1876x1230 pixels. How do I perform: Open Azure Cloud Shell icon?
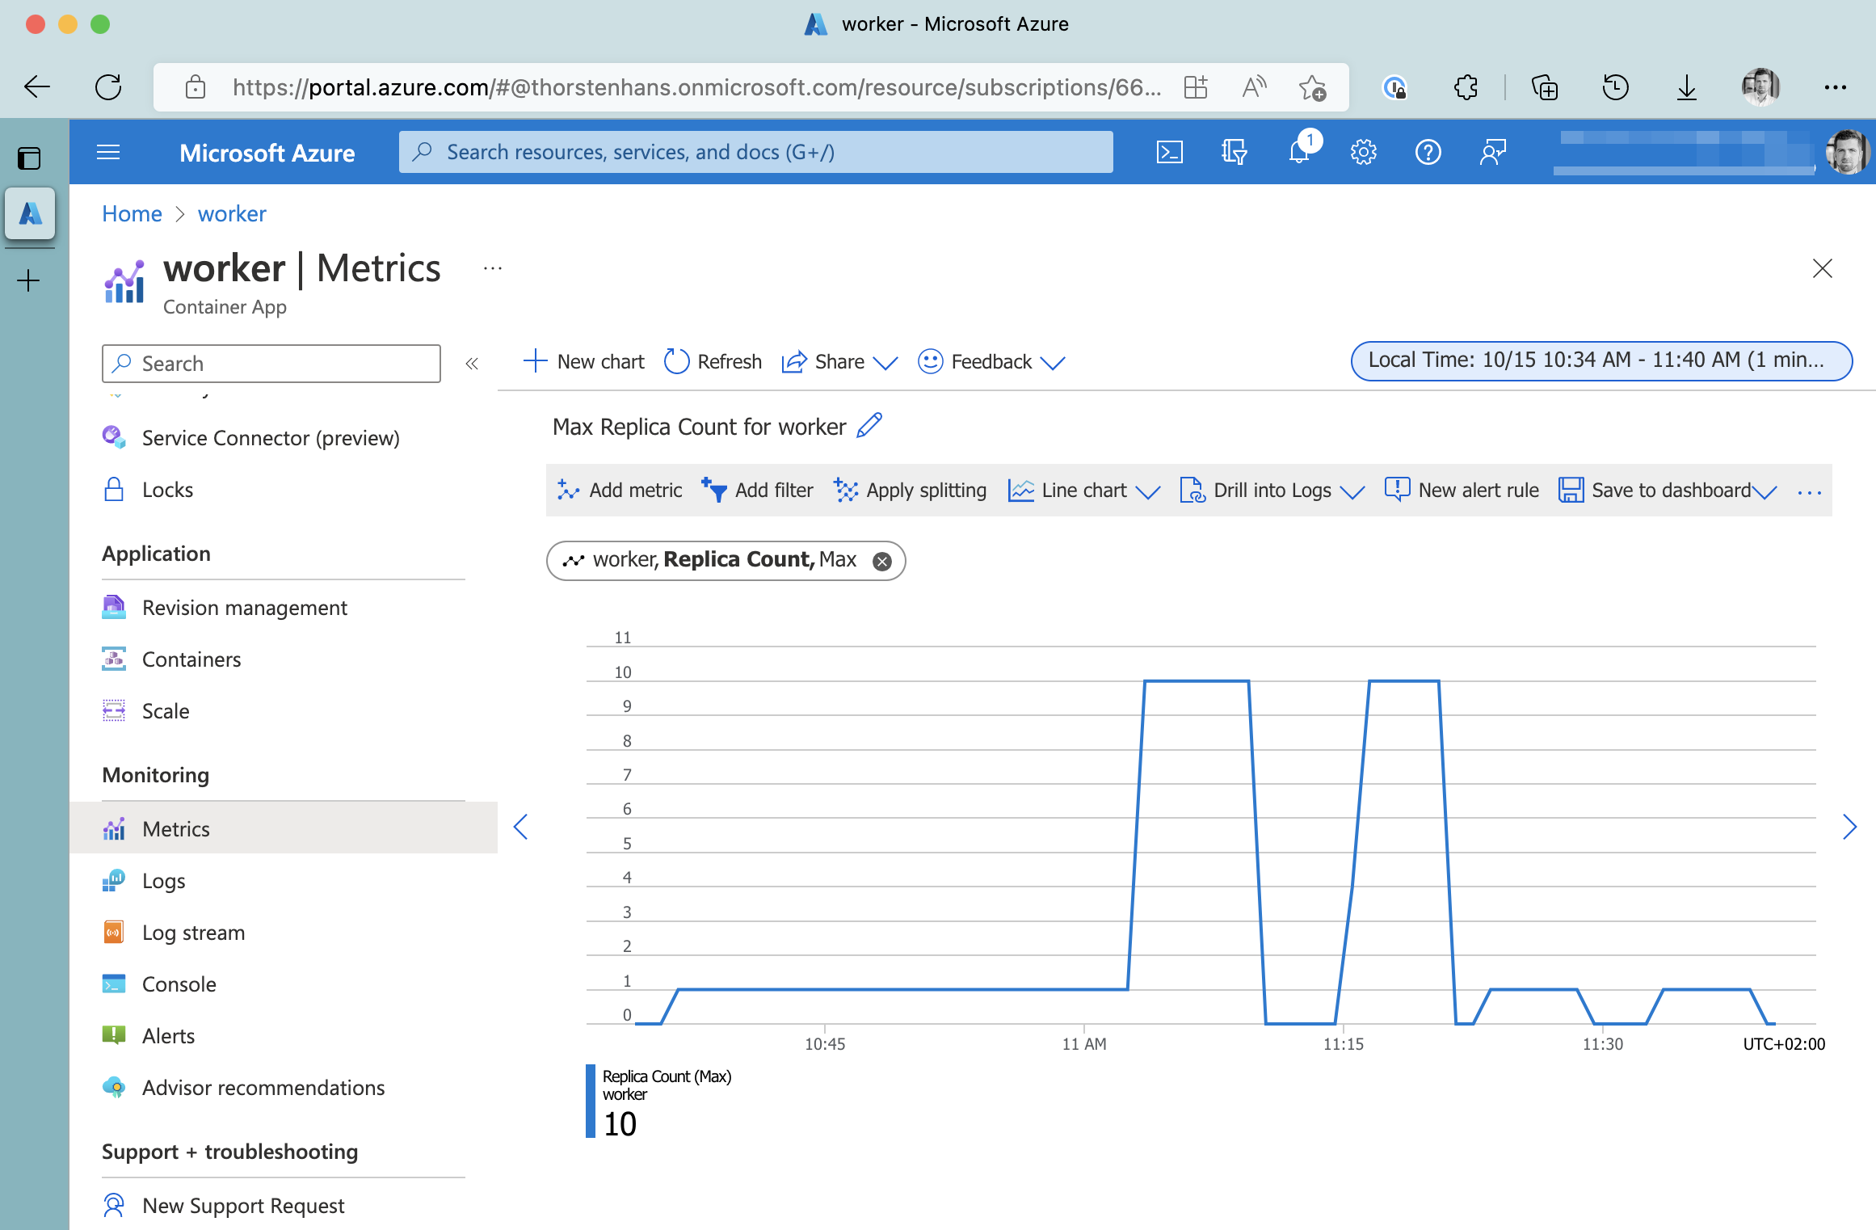coord(1169,152)
